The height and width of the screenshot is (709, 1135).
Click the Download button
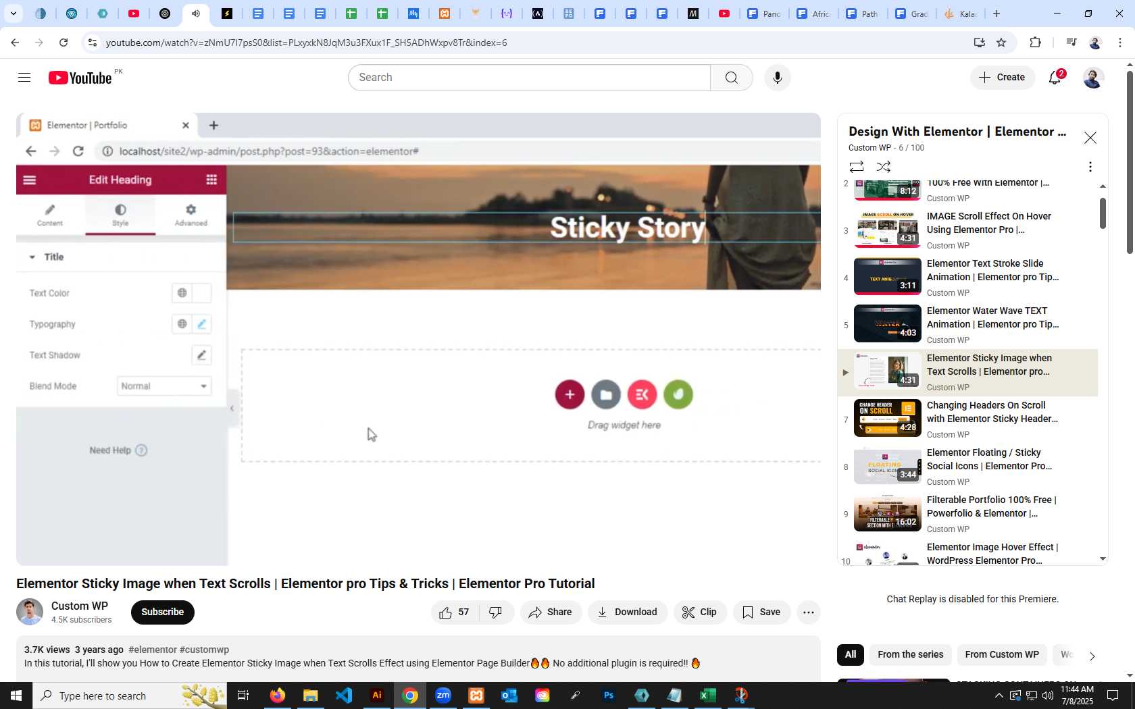(x=628, y=612)
